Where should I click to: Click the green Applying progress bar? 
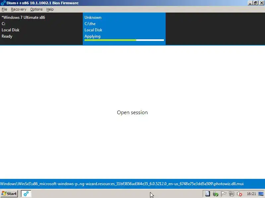pyautogui.click(x=124, y=40)
